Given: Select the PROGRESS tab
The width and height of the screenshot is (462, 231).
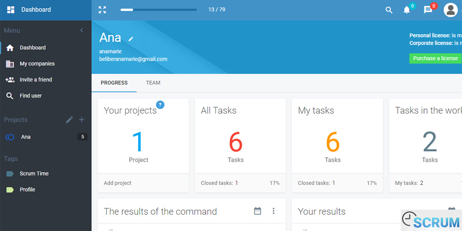Looking at the screenshot, I should (x=114, y=83).
